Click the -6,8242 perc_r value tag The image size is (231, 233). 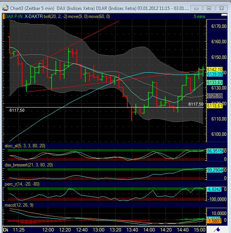(214, 189)
